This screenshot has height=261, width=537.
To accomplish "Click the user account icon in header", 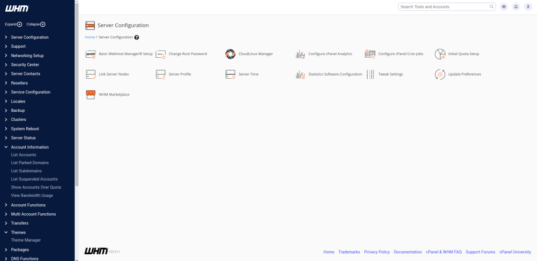I will click(x=528, y=7).
